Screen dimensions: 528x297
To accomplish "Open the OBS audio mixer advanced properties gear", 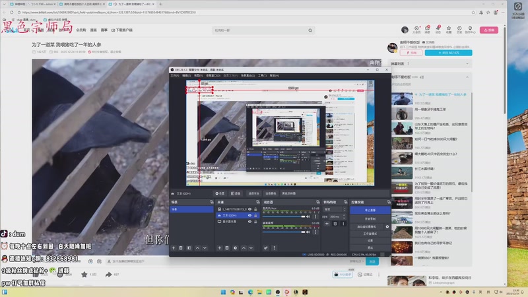I will click(x=266, y=247).
